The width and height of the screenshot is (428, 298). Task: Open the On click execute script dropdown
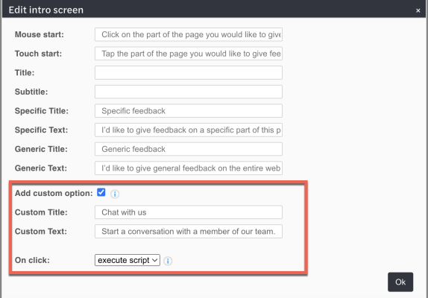(x=128, y=260)
